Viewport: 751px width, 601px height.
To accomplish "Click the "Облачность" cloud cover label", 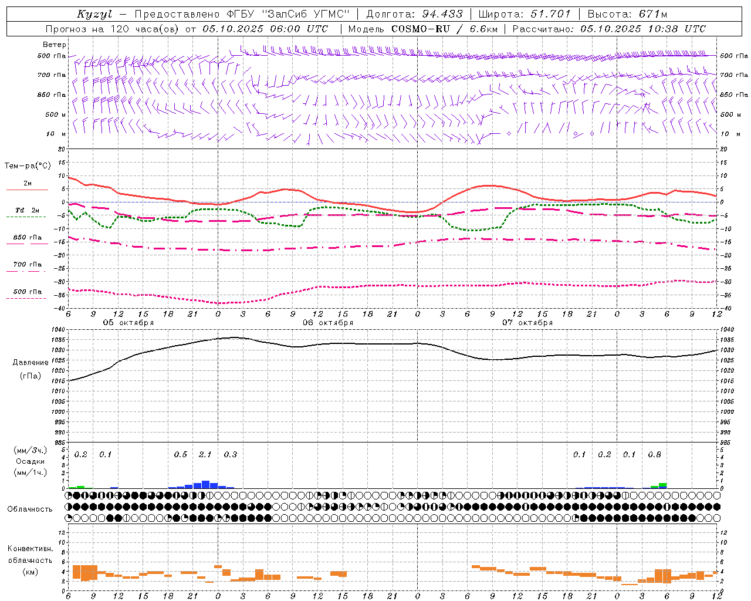I will [31, 509].
